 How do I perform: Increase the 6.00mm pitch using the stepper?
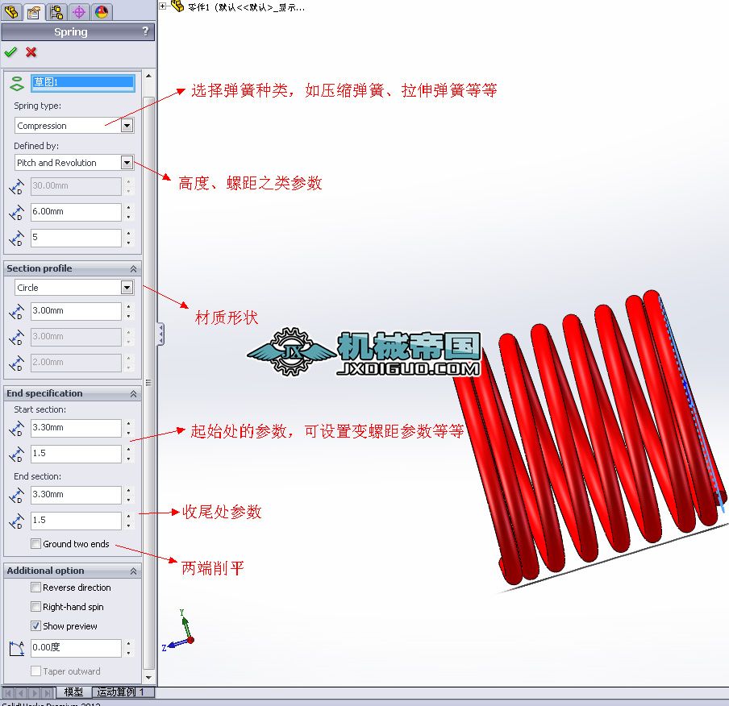pos(128,208)
